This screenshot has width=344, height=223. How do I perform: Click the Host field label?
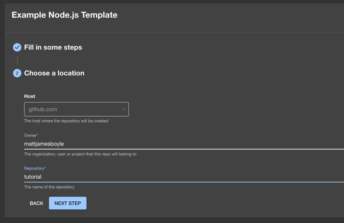30,96
